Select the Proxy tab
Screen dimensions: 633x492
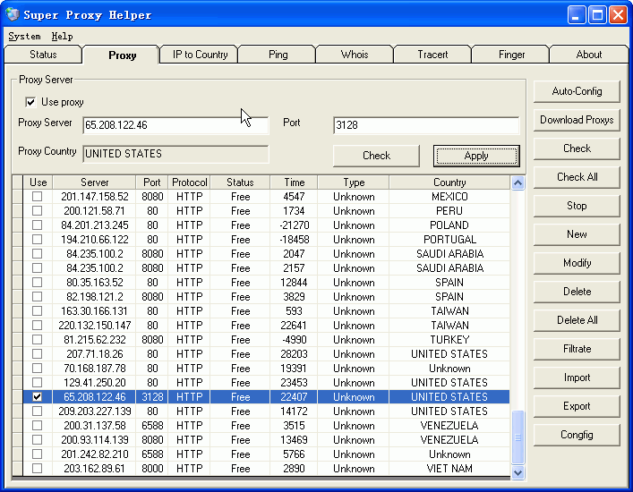click(122, 55)
